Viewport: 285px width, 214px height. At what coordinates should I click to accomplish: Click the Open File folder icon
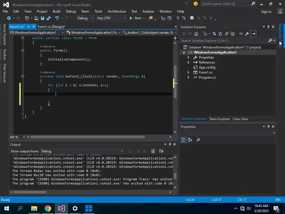click(36, 18)
